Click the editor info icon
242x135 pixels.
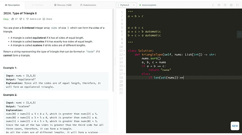pyautogui.click(x=213, y=5)
